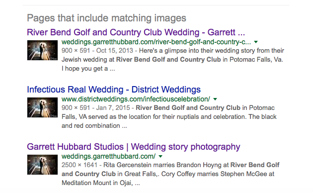Click bold "River Bend Golf and Country Club" in first snippet
Image resolution: width=313 pixels, height=193 pixels.
pos(168,60)
